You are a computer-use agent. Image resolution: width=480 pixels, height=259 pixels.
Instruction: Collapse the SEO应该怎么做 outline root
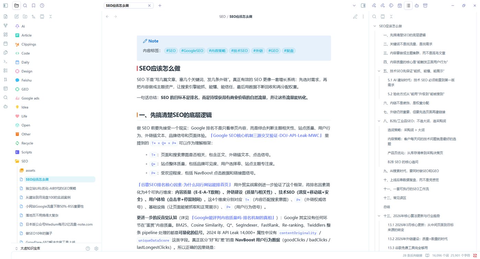[x=375, y=26]
